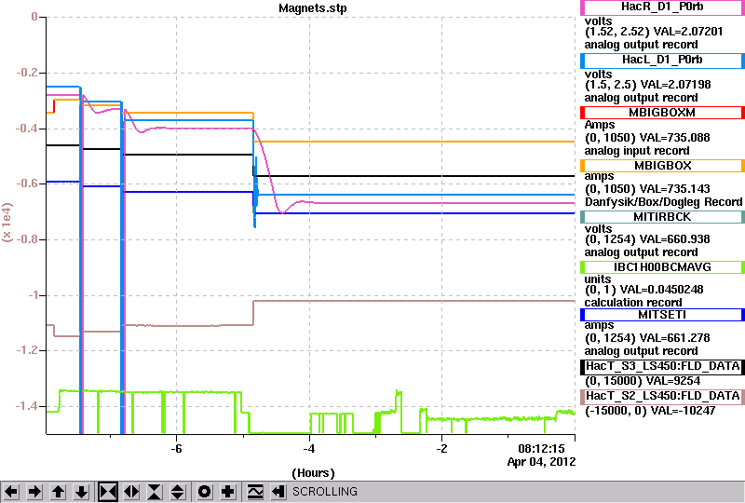Click the Apr 04, 2012 date label
This screenshot has height=503, width=745.
[x=541, y=462]
